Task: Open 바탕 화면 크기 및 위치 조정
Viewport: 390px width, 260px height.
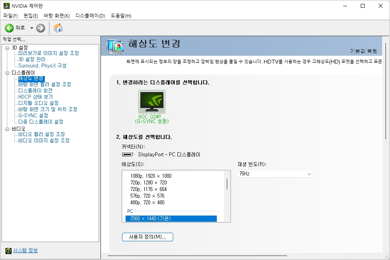Action: point(48,110)
